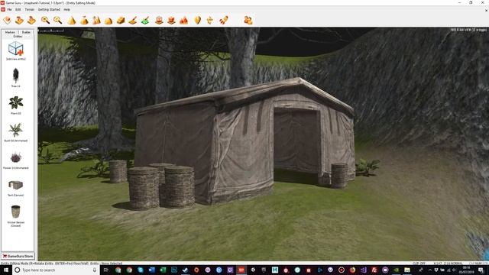Switch to the Builder tab

[26, 32]
